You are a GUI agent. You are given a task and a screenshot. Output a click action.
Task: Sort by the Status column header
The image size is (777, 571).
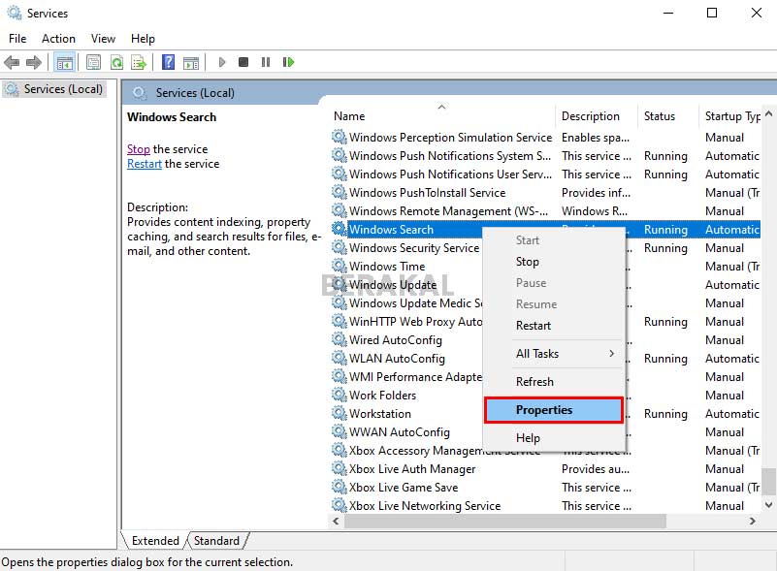[668, 116]
